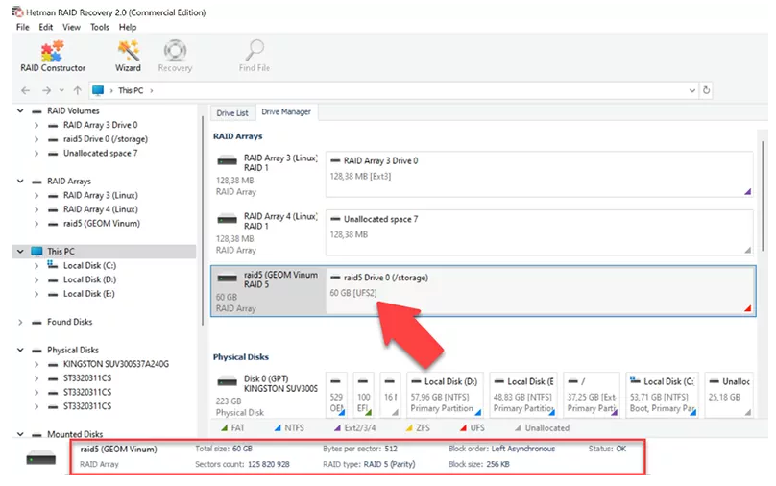Open the View menu

pyautogui.click(x=71, y=27)
